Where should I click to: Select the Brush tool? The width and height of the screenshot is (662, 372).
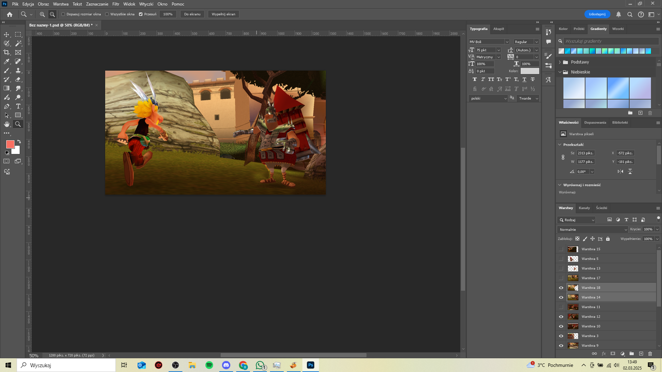click(7, 70)
